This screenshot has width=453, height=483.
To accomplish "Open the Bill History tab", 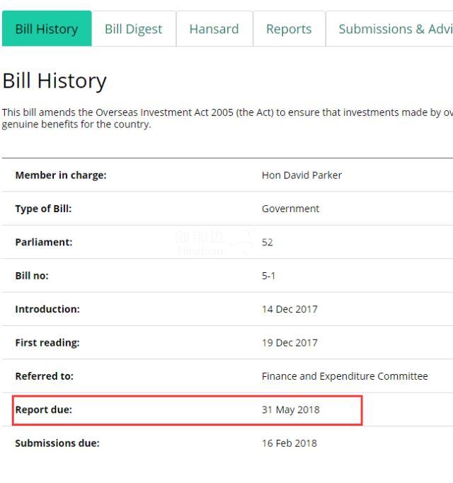I will 47,29.
